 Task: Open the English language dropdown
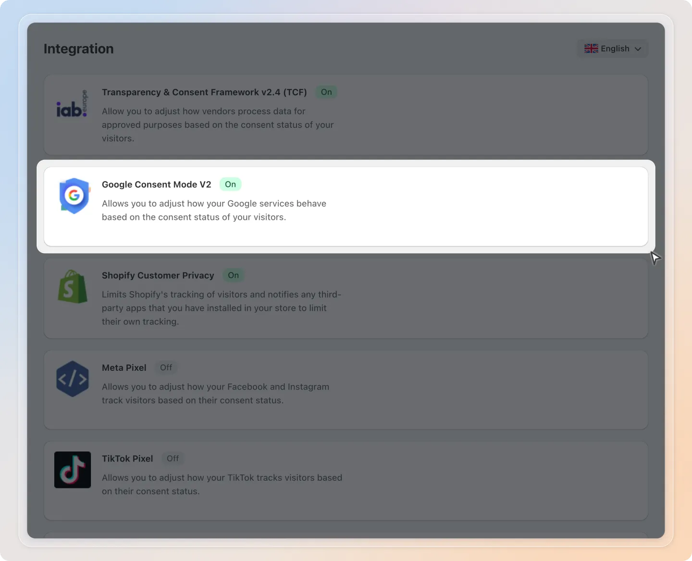coord(613,49)
